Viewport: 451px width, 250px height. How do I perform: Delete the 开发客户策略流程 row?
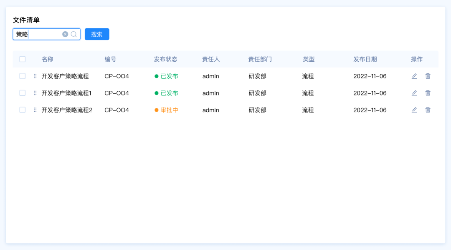pyautogui.click(x=428, y=76)
